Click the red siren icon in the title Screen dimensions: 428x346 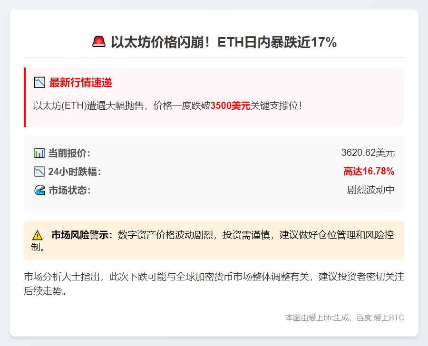(99, 42)
